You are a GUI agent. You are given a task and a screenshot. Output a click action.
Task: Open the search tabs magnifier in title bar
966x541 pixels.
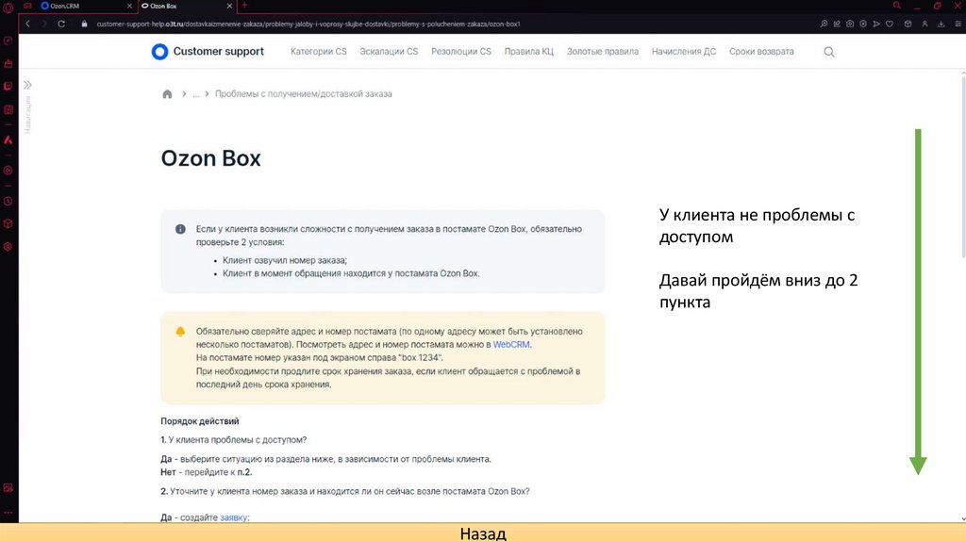coord(897,6)
